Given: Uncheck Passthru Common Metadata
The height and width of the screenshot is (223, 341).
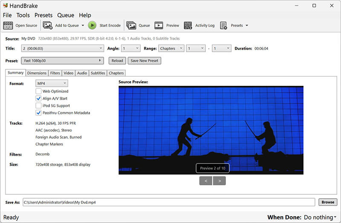Looking at the screenshot, I should [x=38, y=113].
